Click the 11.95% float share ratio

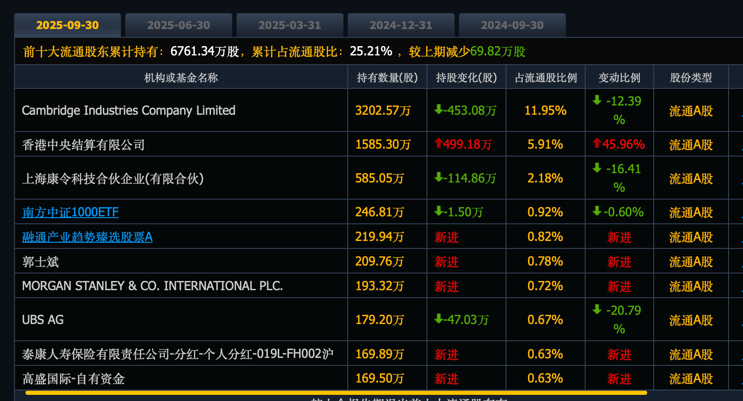(545, 110)
